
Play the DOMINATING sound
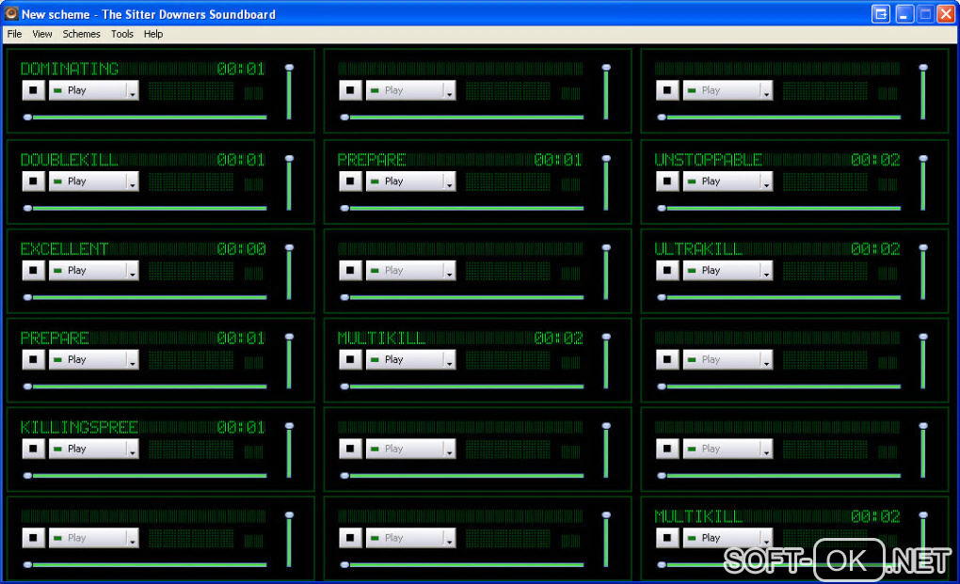tap(88, 90)
